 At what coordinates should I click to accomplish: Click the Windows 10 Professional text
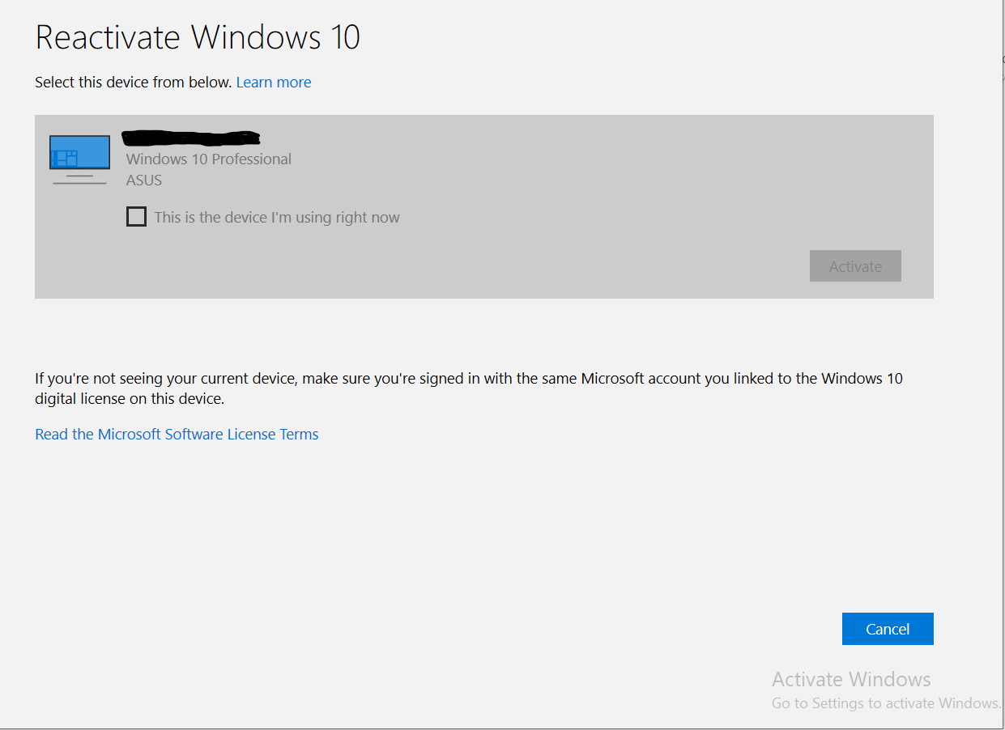(x=209, y=159)
